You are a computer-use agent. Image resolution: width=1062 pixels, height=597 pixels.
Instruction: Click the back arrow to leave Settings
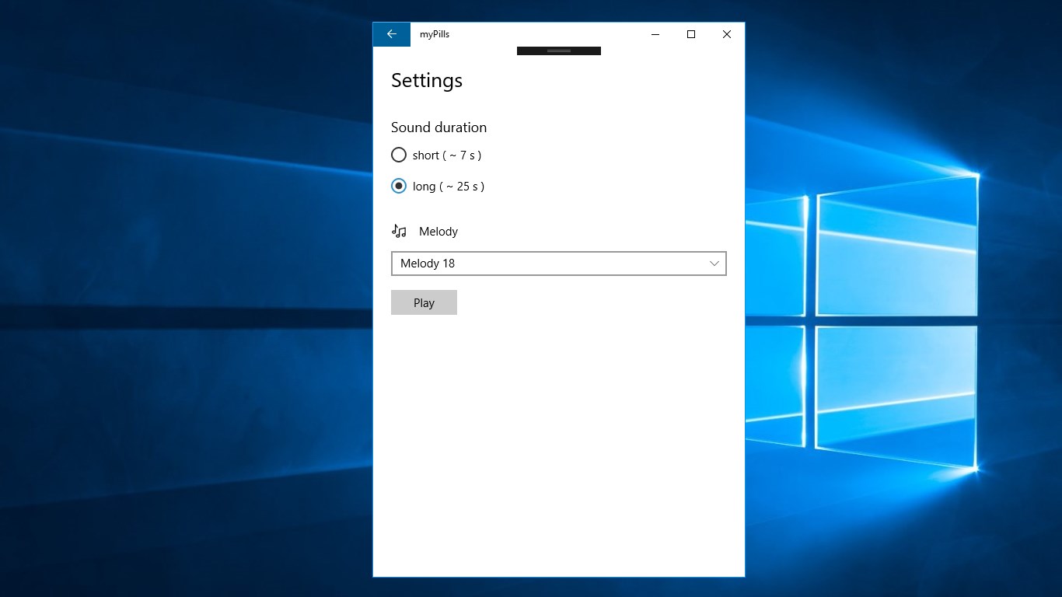pos(391,34)
